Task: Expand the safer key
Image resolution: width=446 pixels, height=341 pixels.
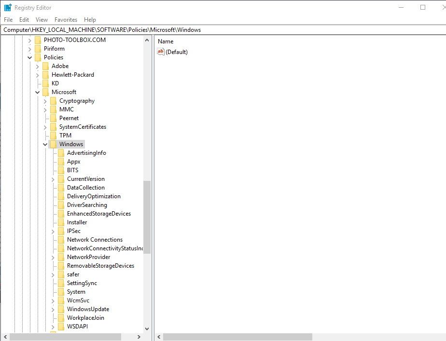Action: (x=53, y=275)
